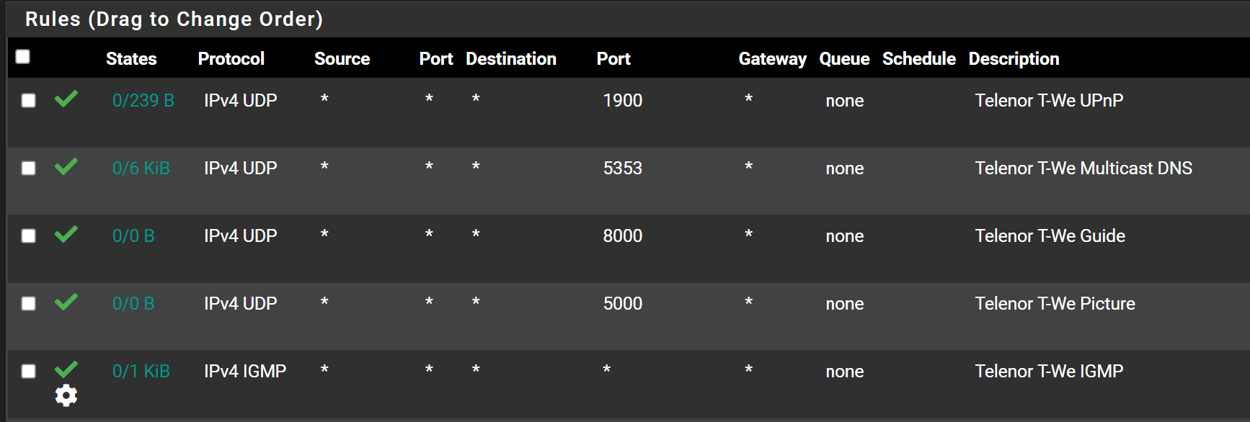The height and width of the screenshot is (422, 1250).
Task: Click destination port 5000 cell
Action: pyautogui.click(x=622, y=303)
